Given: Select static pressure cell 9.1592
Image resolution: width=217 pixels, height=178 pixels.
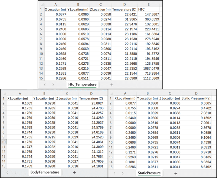Looking at the screenshot, I should (x=196, y=118).
